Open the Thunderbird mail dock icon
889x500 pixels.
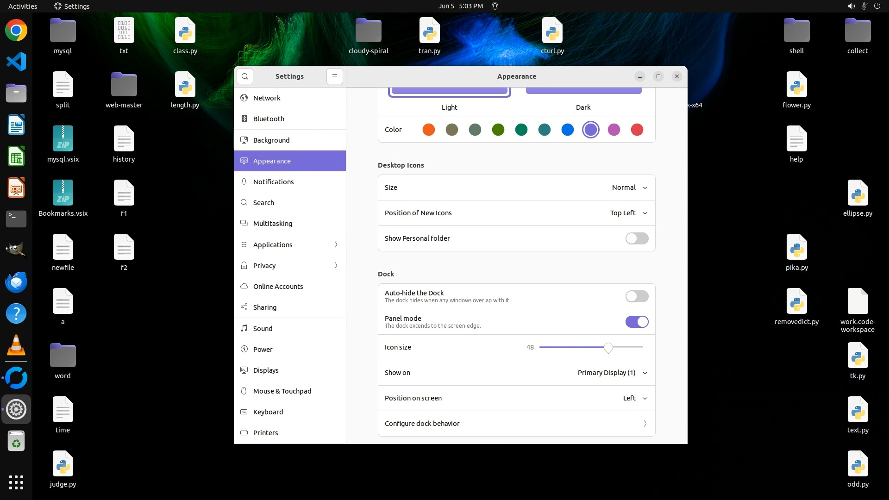click(16, 282)
